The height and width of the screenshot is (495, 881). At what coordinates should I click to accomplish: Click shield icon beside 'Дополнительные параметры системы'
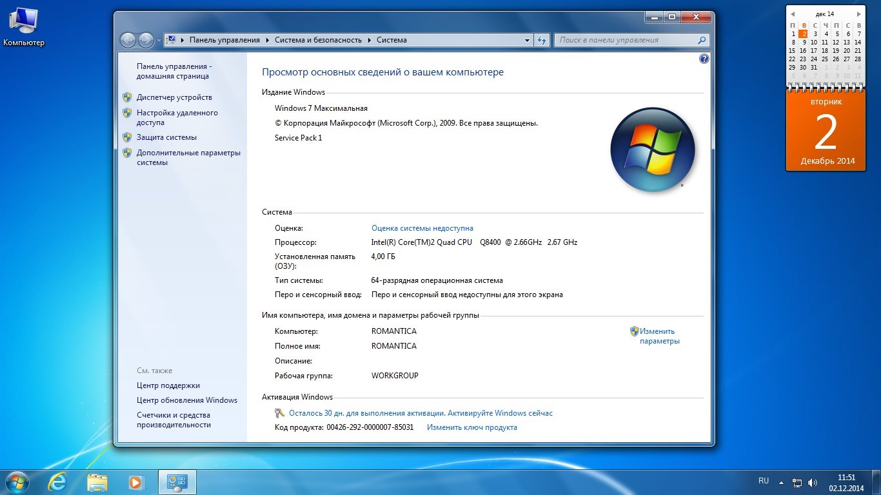[127, 153]
